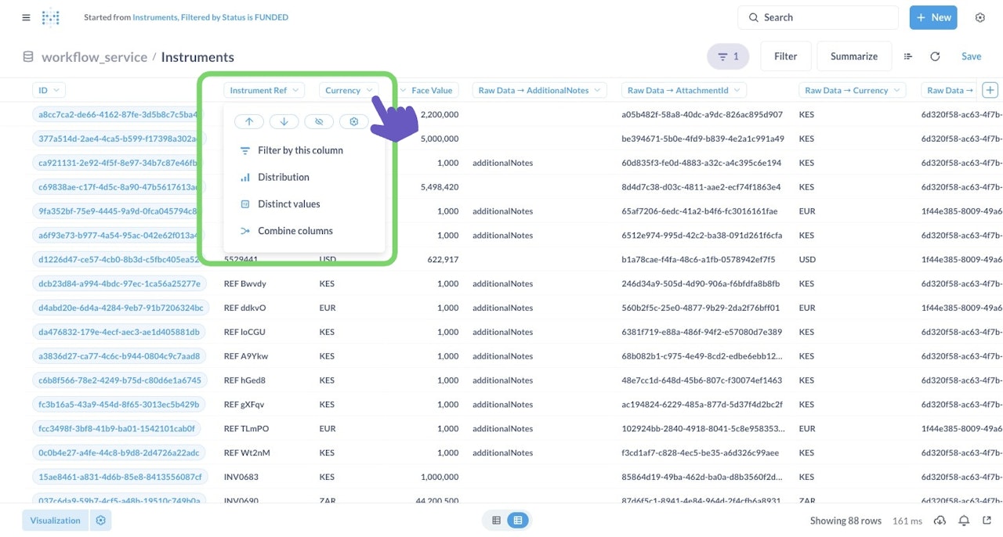Expand the Raw Data AttachmentId column menu
Viewport: 1003px width, 537px height.
coord(684,90)
